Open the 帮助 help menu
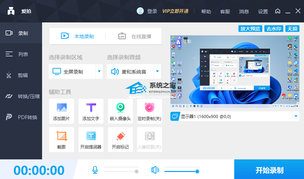304x179 pixels. pos(206,12)
